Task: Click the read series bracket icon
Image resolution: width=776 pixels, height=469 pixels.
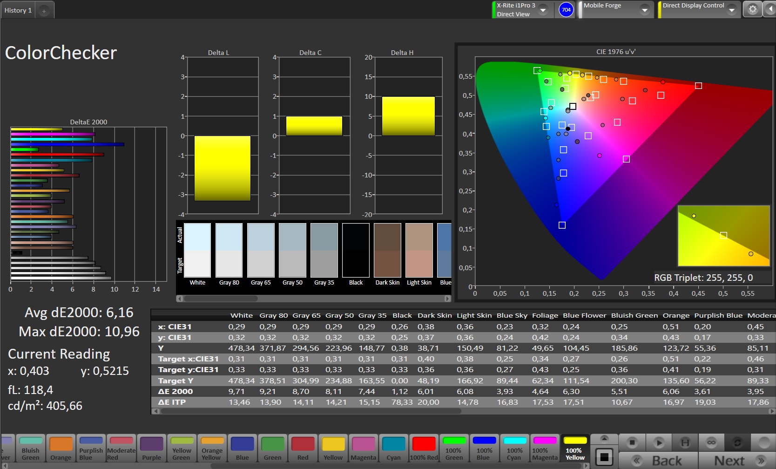Action: point(685,442)
